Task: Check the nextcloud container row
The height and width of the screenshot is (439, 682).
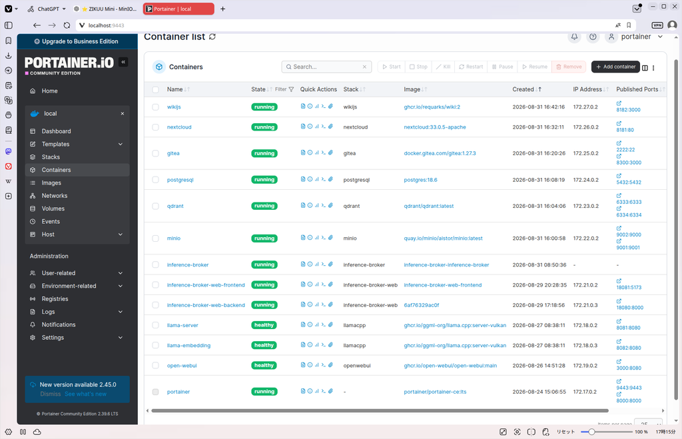Action: point(155,127)
